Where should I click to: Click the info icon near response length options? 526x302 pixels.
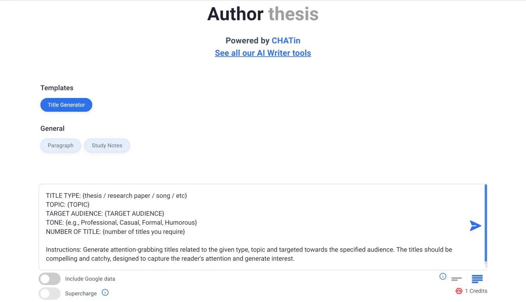(442, 276)
